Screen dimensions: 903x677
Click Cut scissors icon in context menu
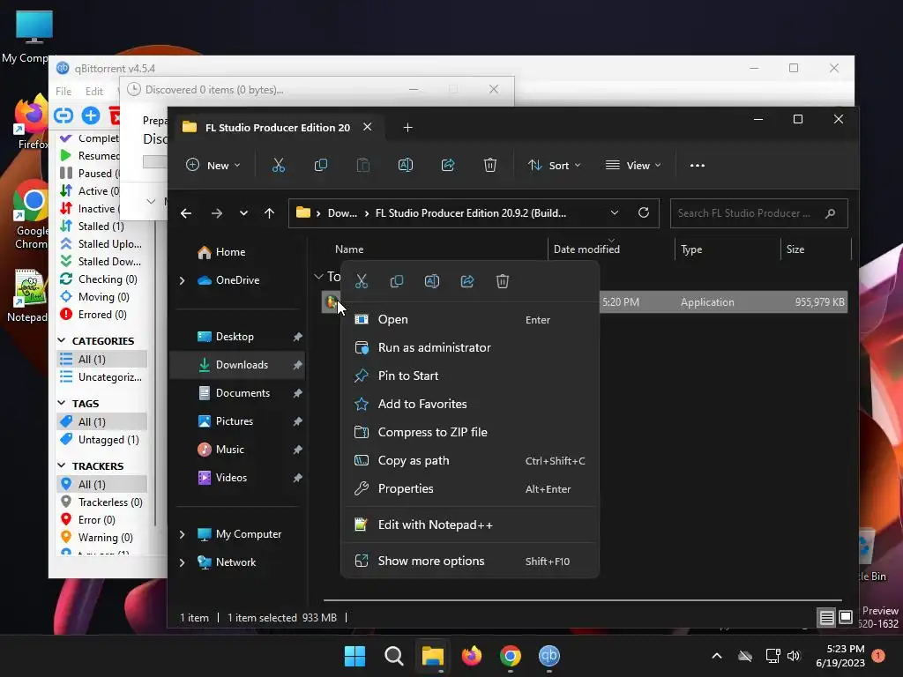click(x=361, y=281)
